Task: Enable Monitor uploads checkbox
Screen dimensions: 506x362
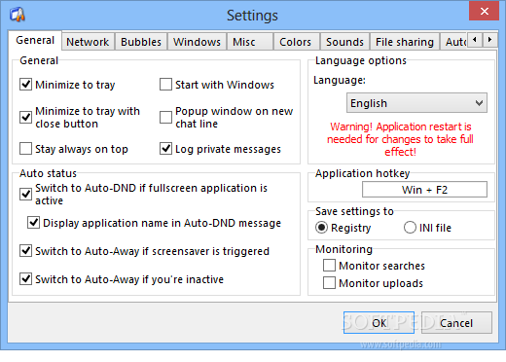Action: tap(329, 282)
